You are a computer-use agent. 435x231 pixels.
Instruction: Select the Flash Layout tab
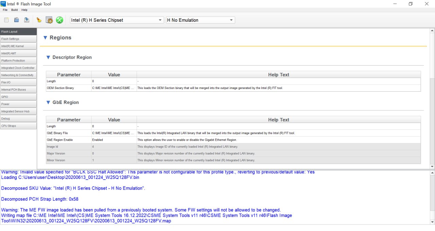pos(18,32)
